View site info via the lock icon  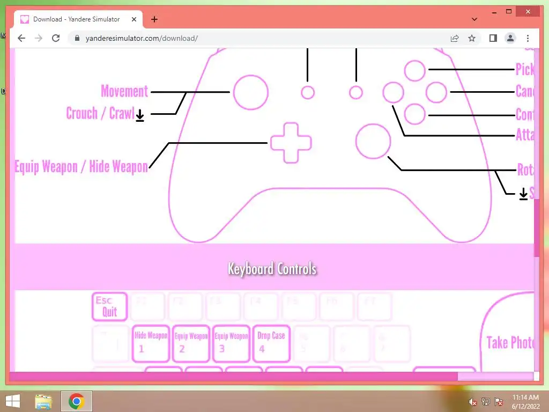click(77, 38)
